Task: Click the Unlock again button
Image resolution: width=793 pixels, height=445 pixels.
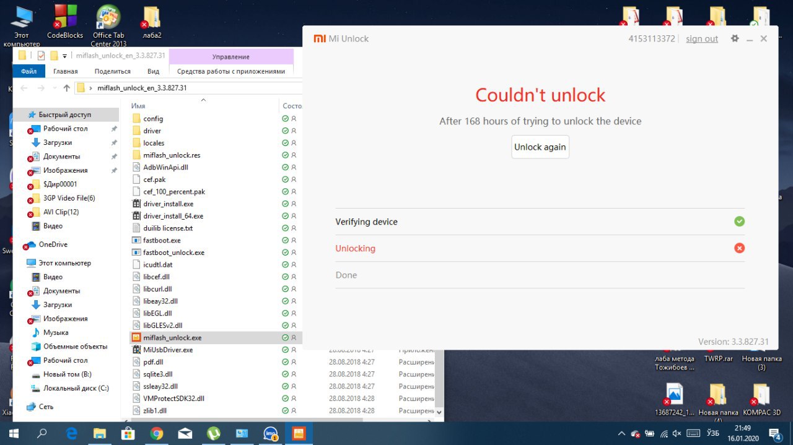Action: 540,147
